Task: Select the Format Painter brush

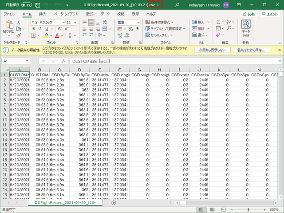Action: click(19, 35)
